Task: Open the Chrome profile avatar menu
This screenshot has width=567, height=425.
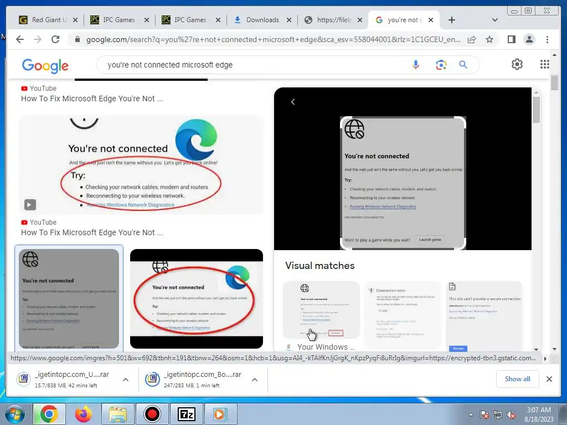Action: tap(529, 39)
